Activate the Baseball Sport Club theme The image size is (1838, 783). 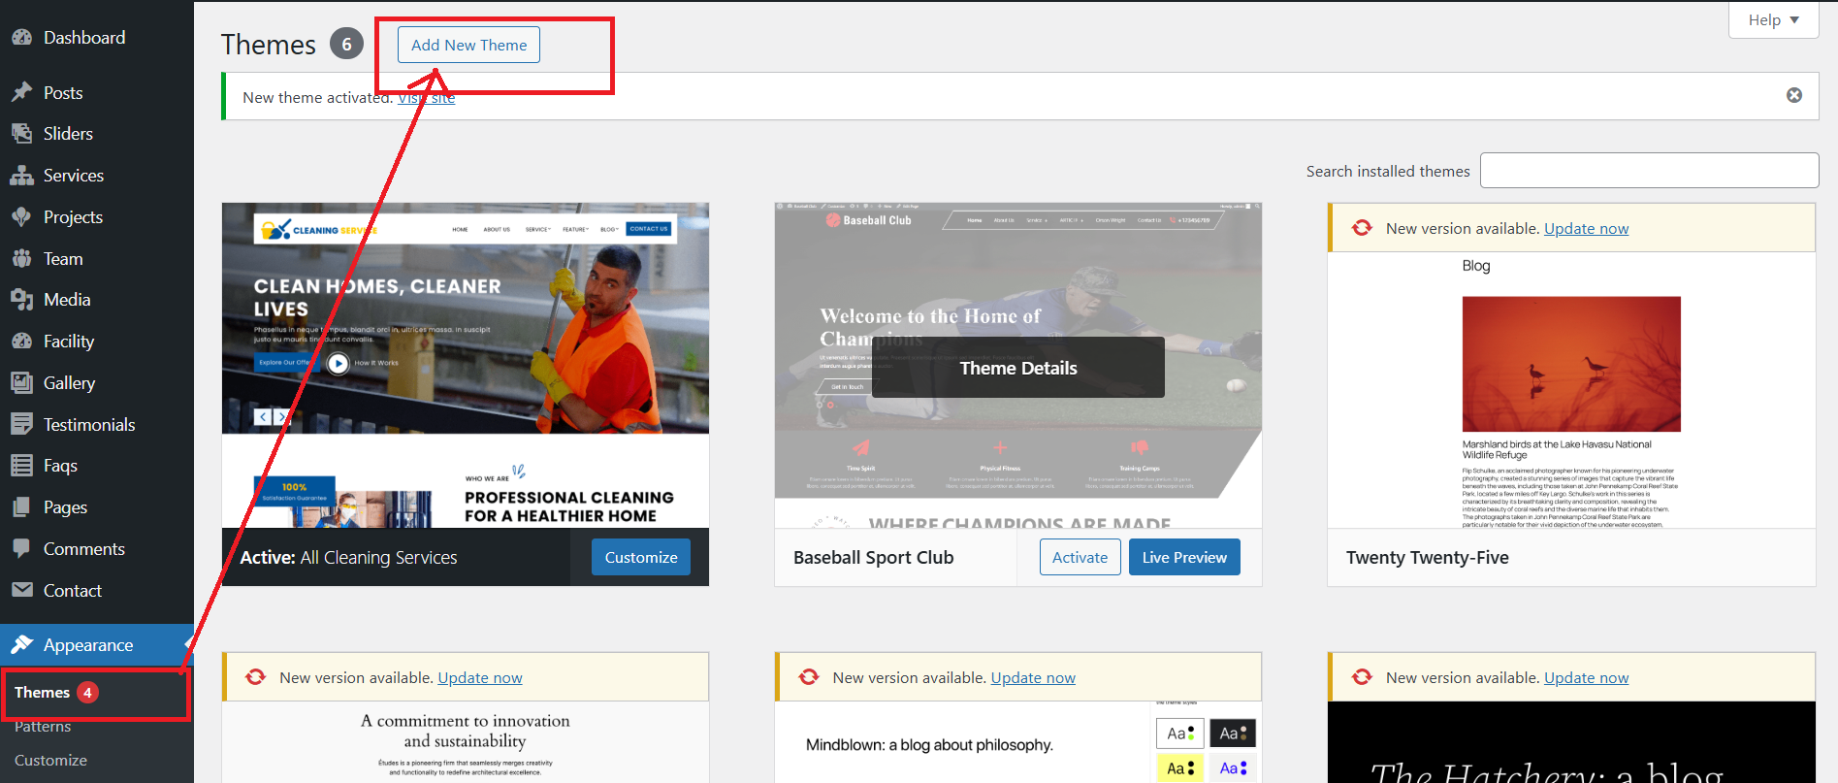[x=1080, y=557]
